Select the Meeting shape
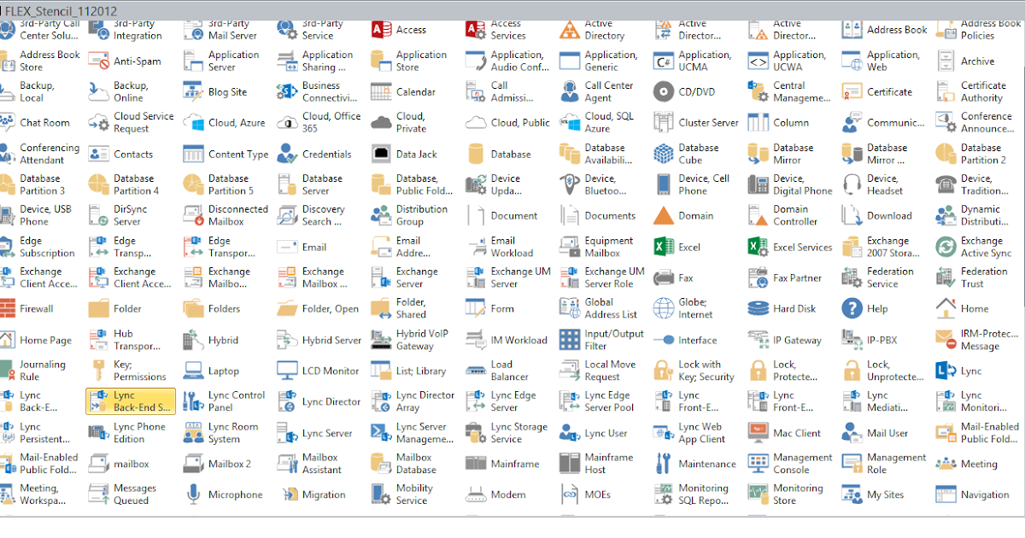1025x538 pixels. click(967, 464)
